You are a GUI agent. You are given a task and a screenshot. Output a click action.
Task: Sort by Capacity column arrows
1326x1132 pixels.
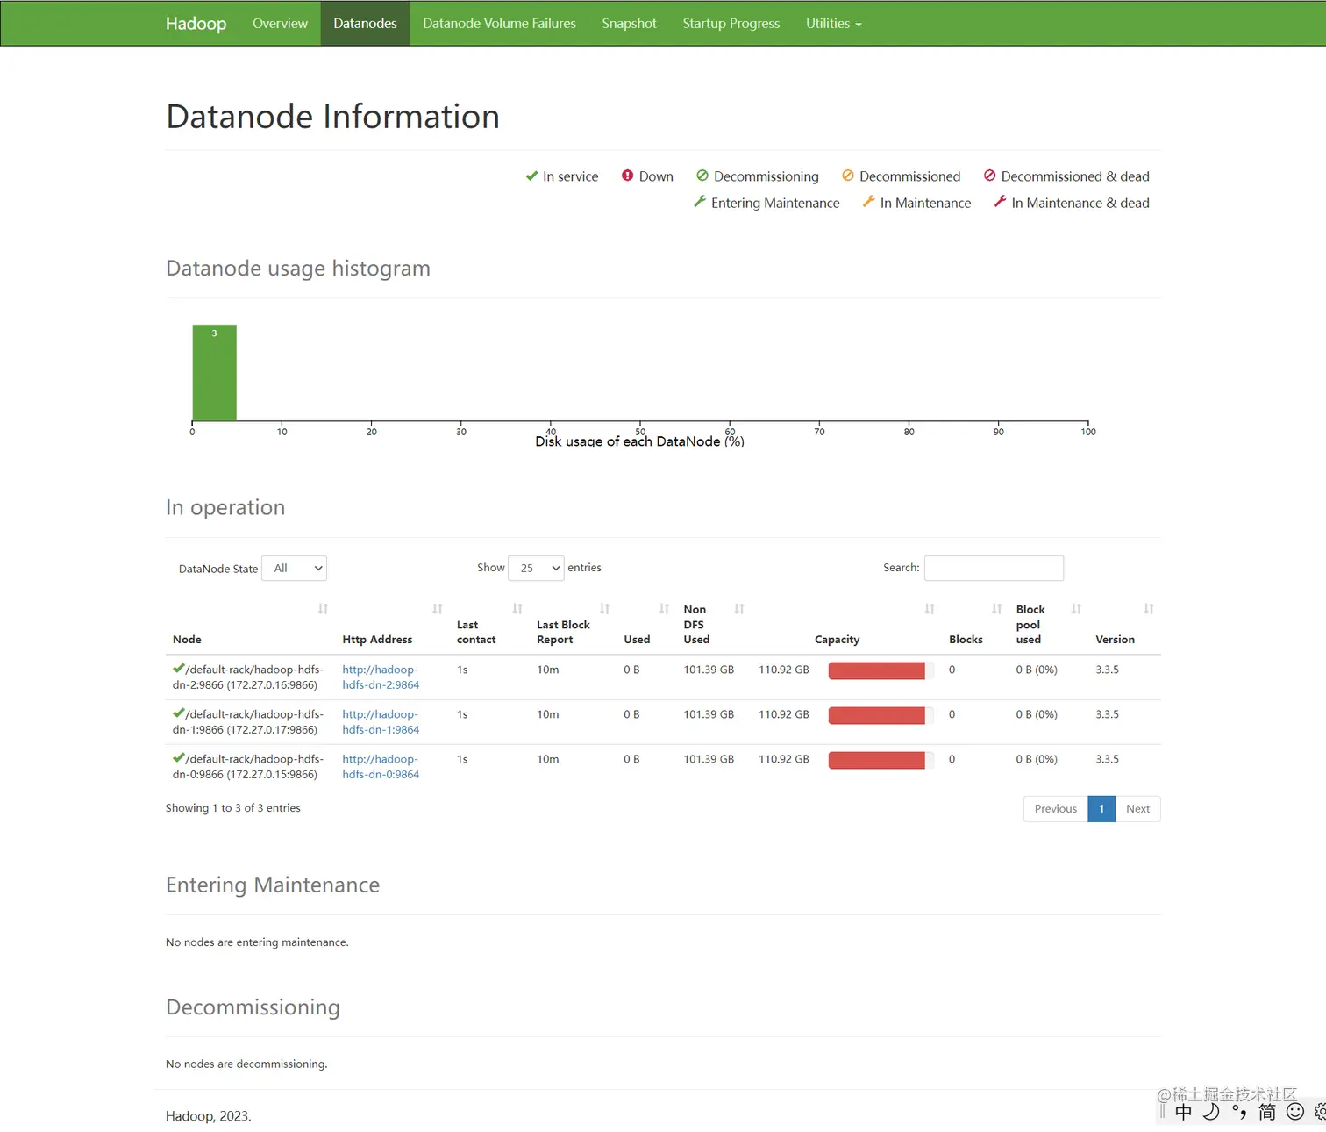930,609
